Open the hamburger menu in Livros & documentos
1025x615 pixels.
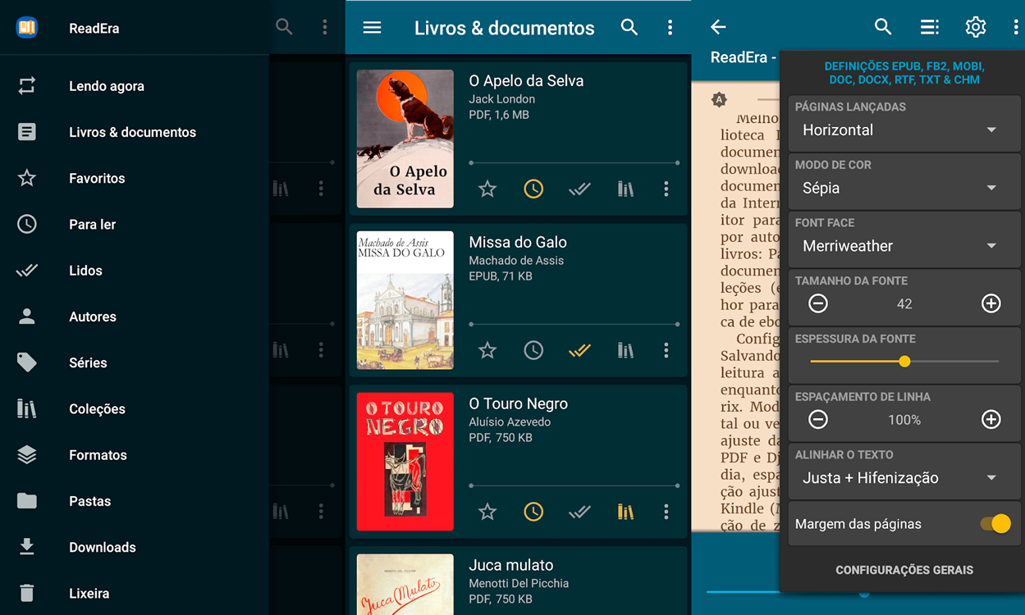point(372,27)
